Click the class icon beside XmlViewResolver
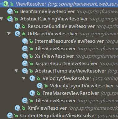The width and height of the screenshot is (118, 119). point(17,108)
